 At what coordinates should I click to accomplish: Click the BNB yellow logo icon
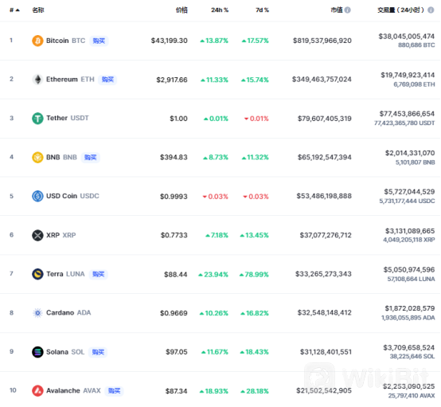37,157
